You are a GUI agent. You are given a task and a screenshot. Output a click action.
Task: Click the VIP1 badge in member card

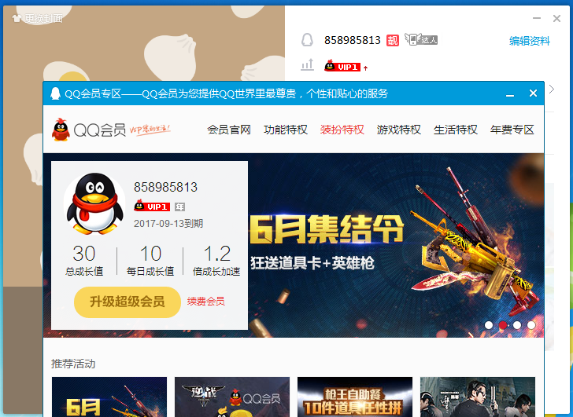coord(152,206)
